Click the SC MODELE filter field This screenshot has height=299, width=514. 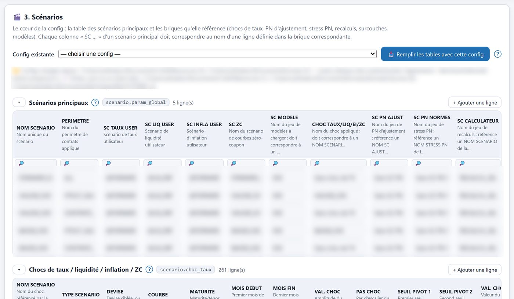[287, 163]
